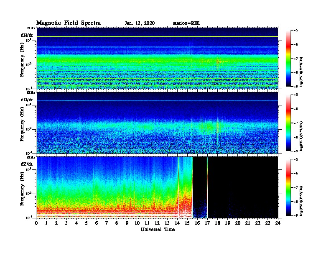Click the dD/dt panel label
331x256 pixels.
[27, 100]
